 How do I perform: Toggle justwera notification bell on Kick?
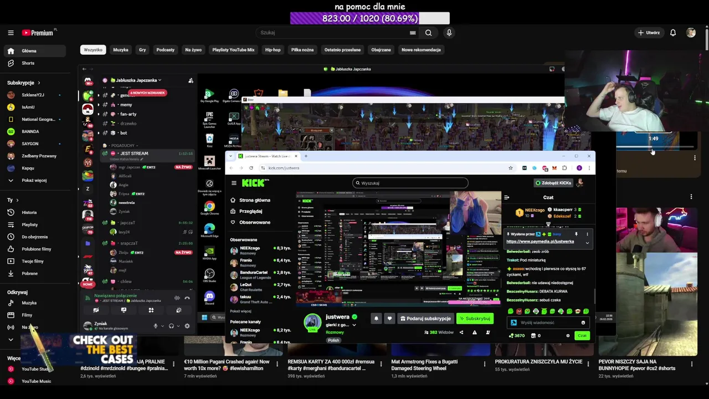376,319
